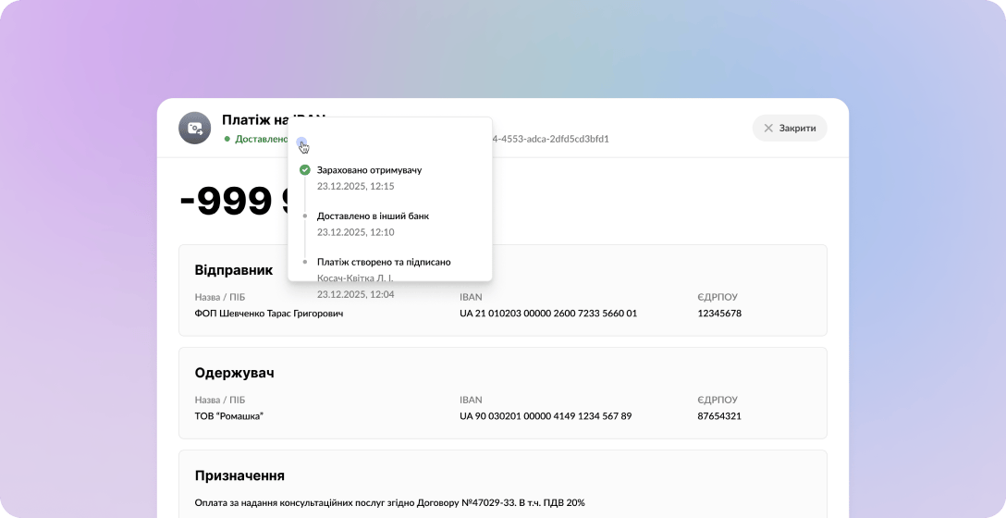Image resolution: width=1006 pixels, height=518 pixels.
Task: Click the date 23.12.2025, 12:15
Action: (x=355, y=186)
